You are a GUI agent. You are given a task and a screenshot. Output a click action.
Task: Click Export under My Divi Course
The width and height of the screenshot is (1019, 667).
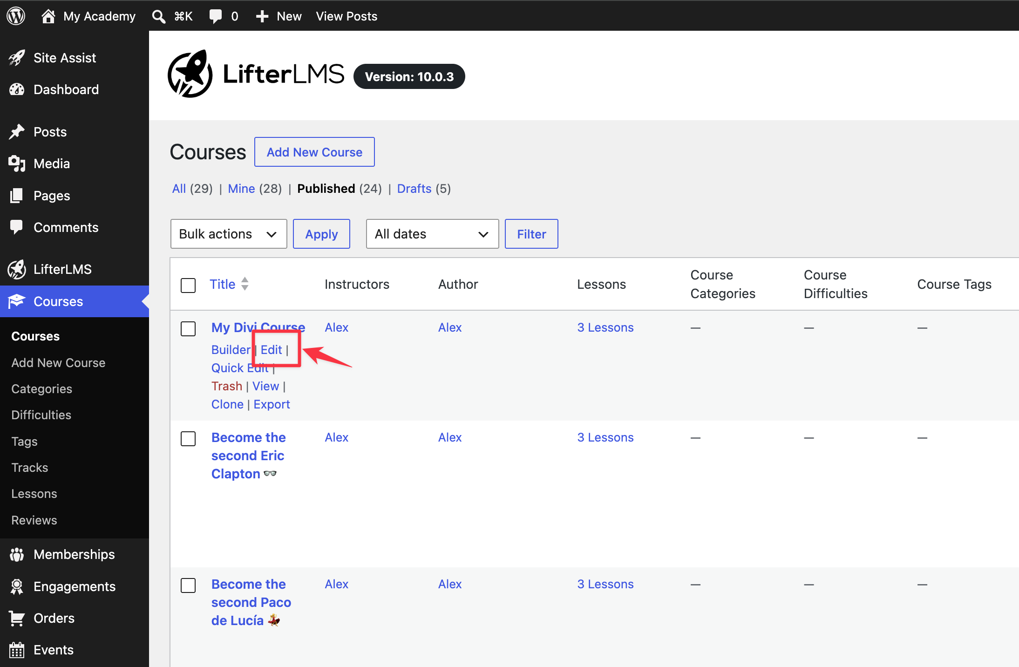[272, 404]
